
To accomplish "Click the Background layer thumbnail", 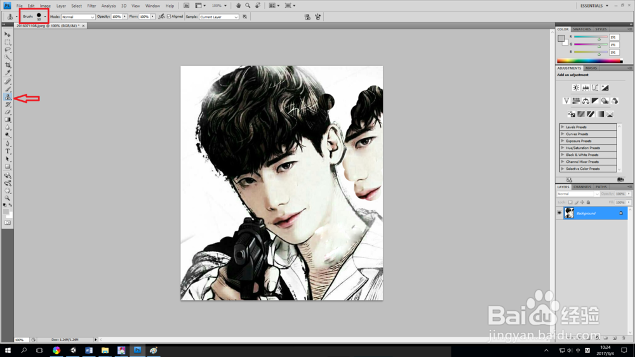I will [569, 213].
